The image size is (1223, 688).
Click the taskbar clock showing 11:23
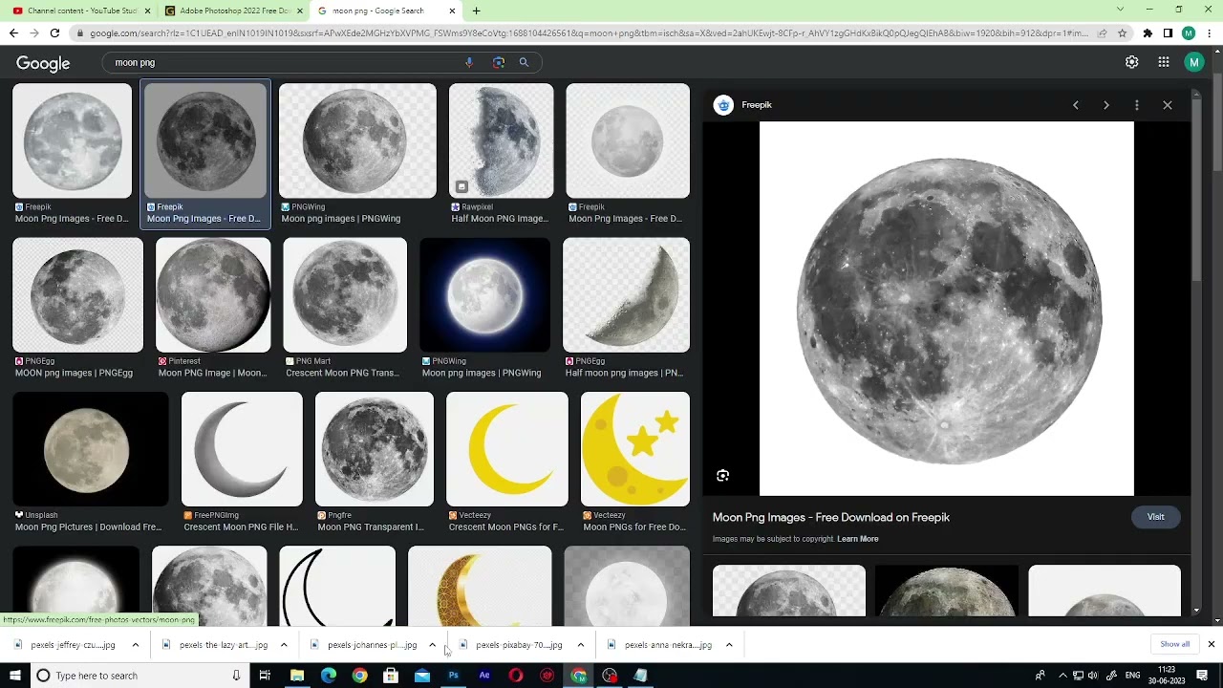[x=1167, y=676]
